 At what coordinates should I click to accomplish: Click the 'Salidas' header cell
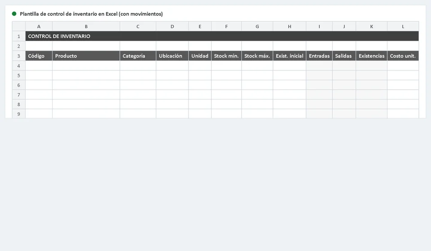[344, 56]
